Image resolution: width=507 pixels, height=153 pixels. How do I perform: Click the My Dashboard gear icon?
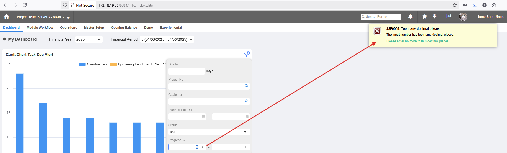[5, 39]
